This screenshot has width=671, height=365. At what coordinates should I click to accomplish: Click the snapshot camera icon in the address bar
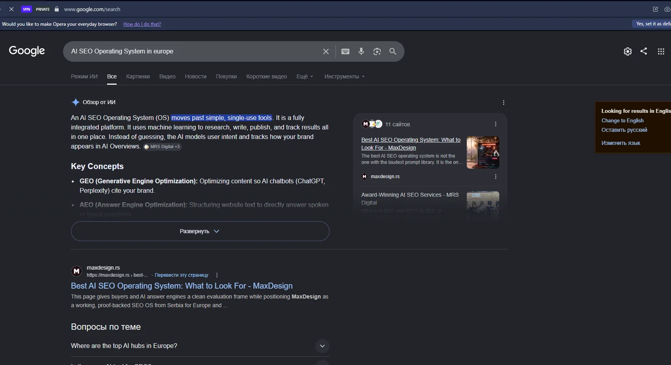pos(667,9)
